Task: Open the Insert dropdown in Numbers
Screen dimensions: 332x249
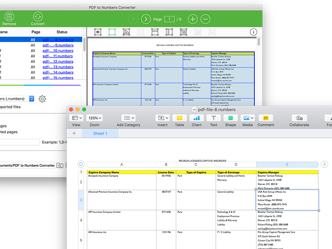Action: (x=162, y=118)
